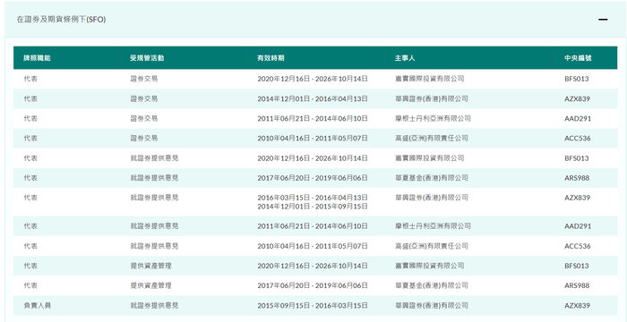The height and width of the screenshot is (322, 627).
Task: Click 嘉實國際投資有限公司 in the 提供資產管理 row
Action: 429,266
